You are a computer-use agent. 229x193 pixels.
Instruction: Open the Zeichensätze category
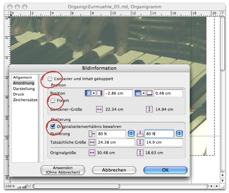[x=25, y=100]
